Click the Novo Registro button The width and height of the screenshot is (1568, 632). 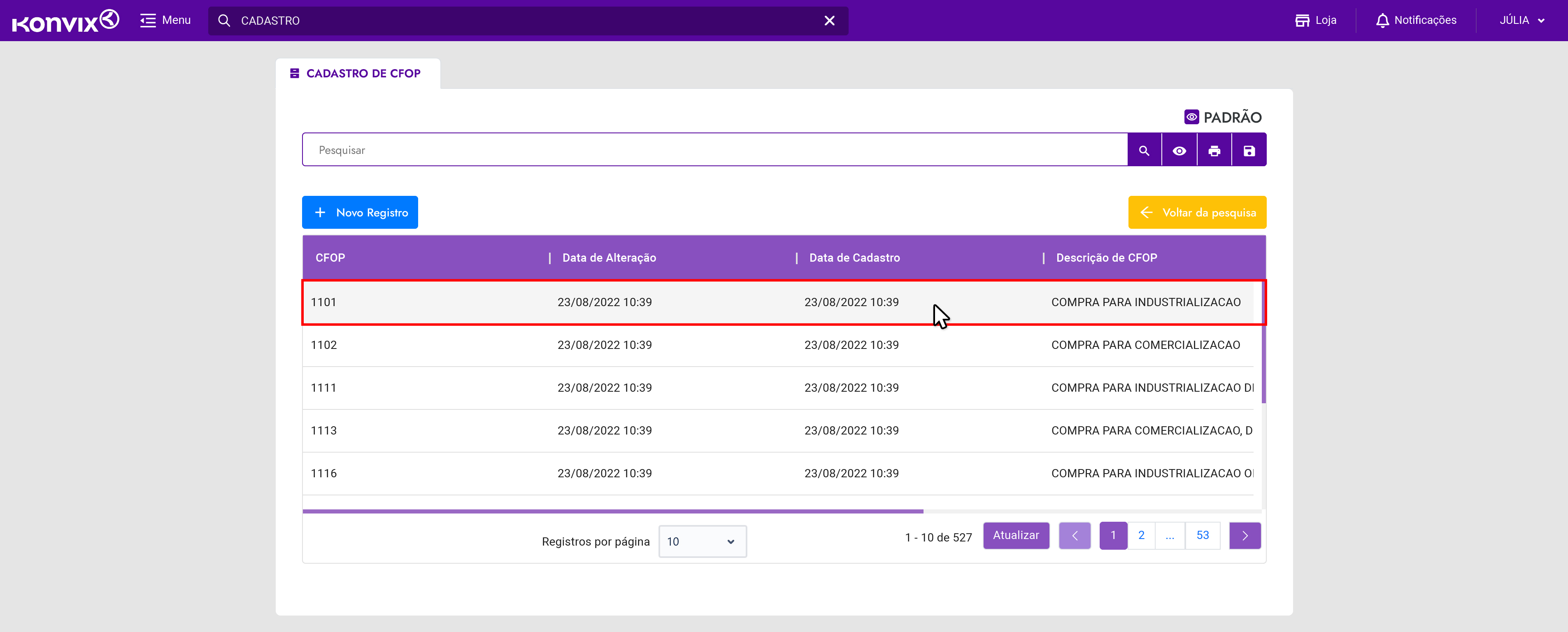point(360,212)
